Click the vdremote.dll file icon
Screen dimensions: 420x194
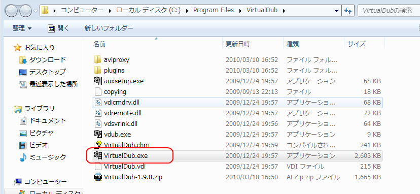pyautogui.click(x=98, y=113)
